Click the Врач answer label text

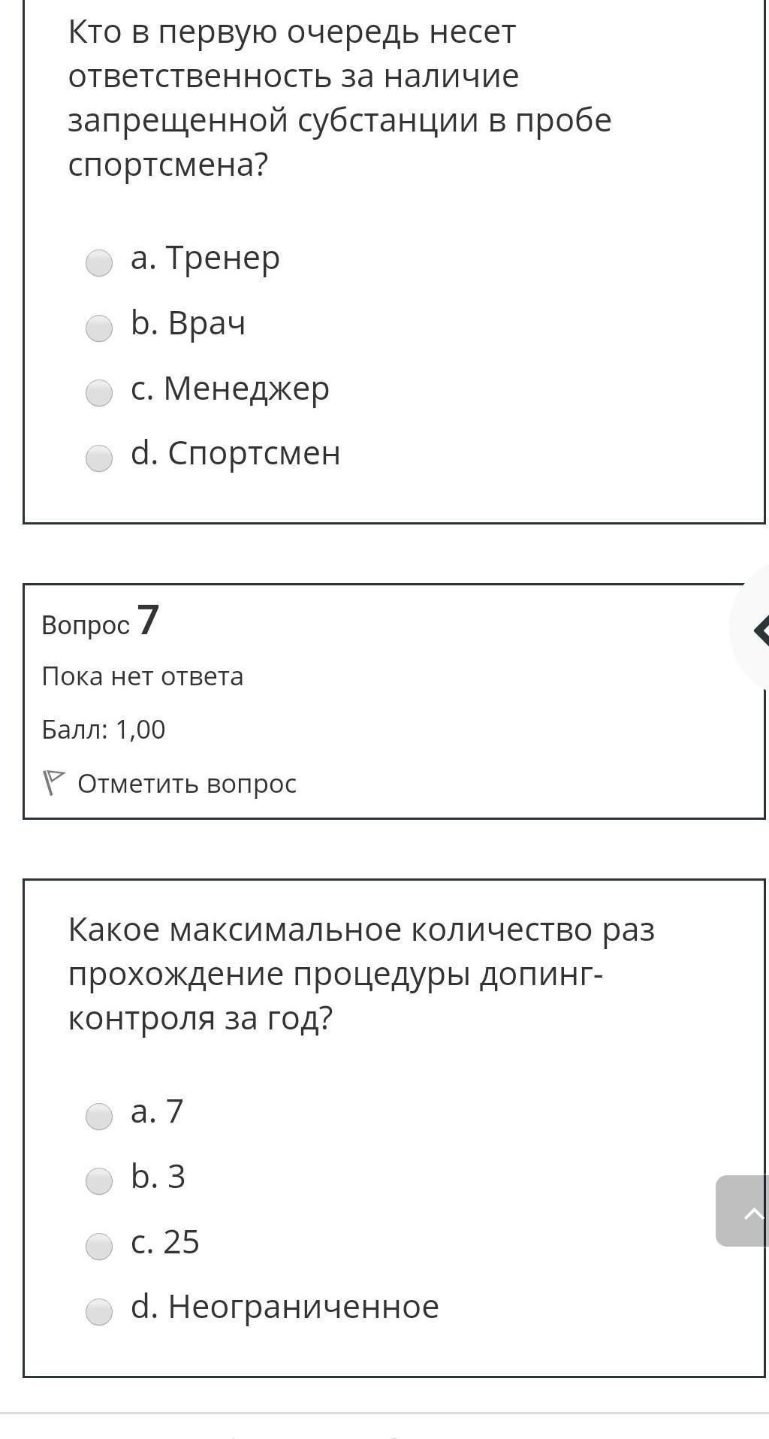[207, 323]
